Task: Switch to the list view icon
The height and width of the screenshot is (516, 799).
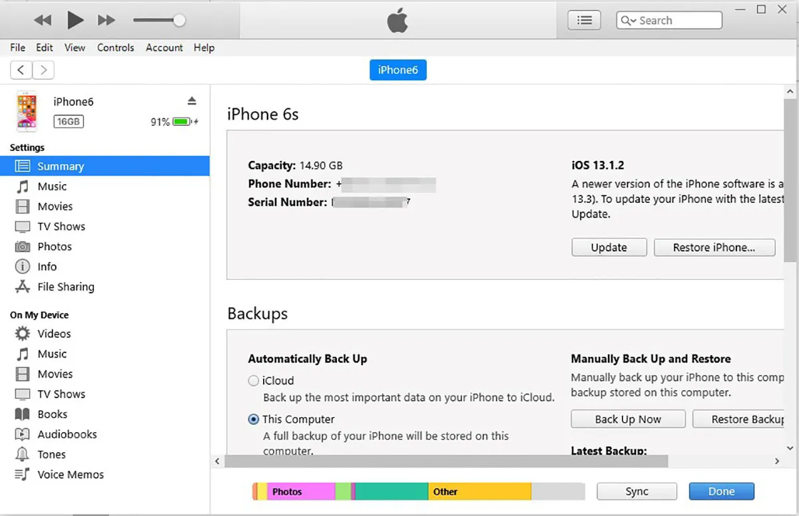Action: [x=584, y=19]
